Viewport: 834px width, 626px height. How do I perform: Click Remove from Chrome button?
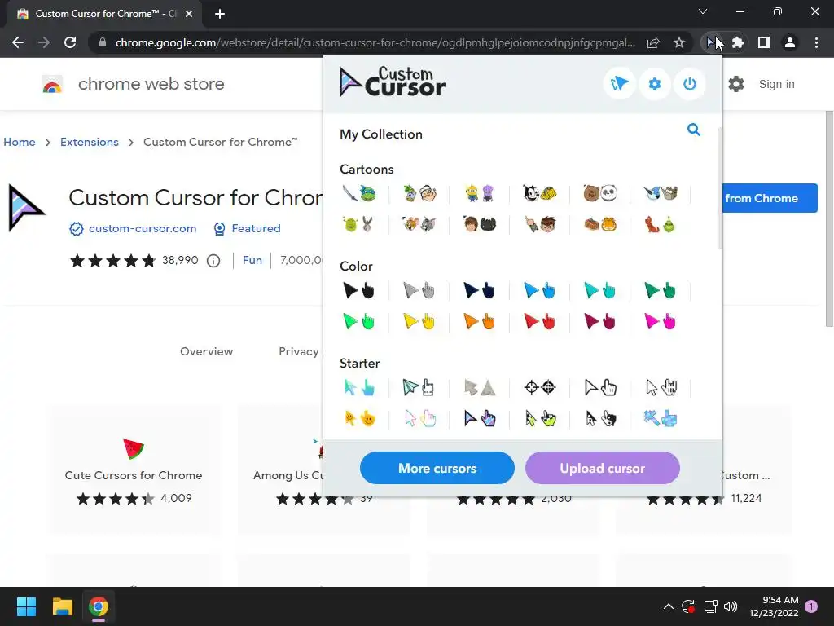click(770, 198)
